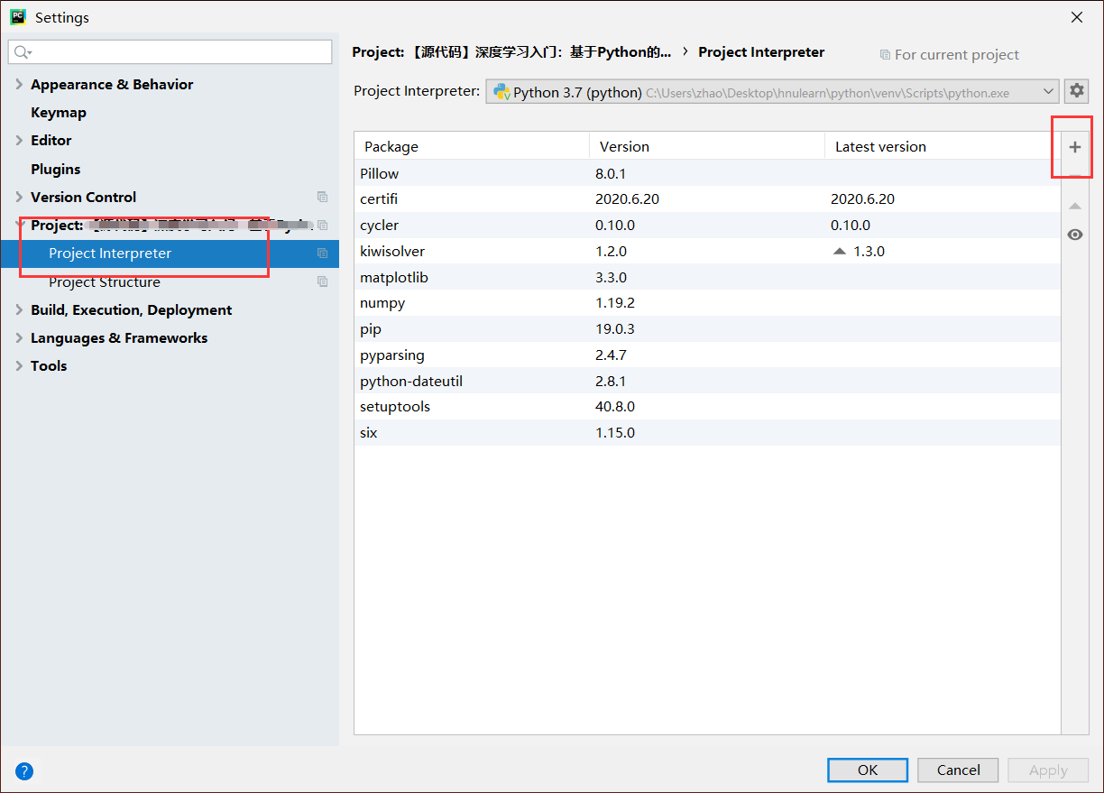Select the kiwisolver package row

click(707, 252)
